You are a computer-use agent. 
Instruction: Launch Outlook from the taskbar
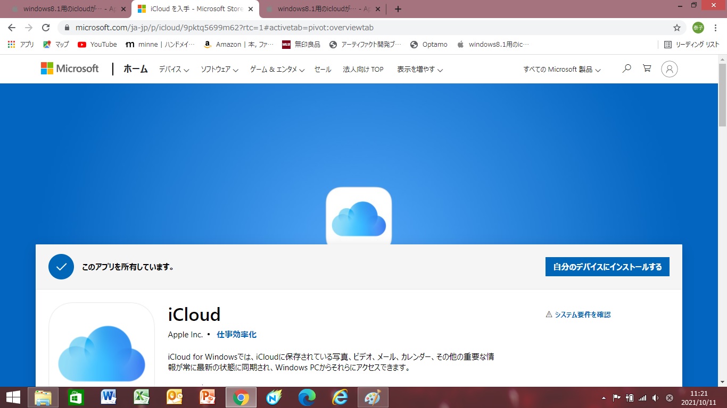click(x=175, y=397)
